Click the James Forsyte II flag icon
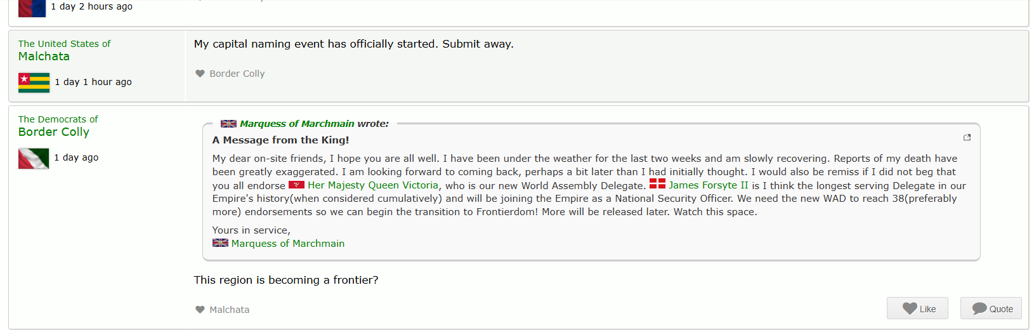The image size is (1034, 330). pyautogui.click(x=657, y=184)
